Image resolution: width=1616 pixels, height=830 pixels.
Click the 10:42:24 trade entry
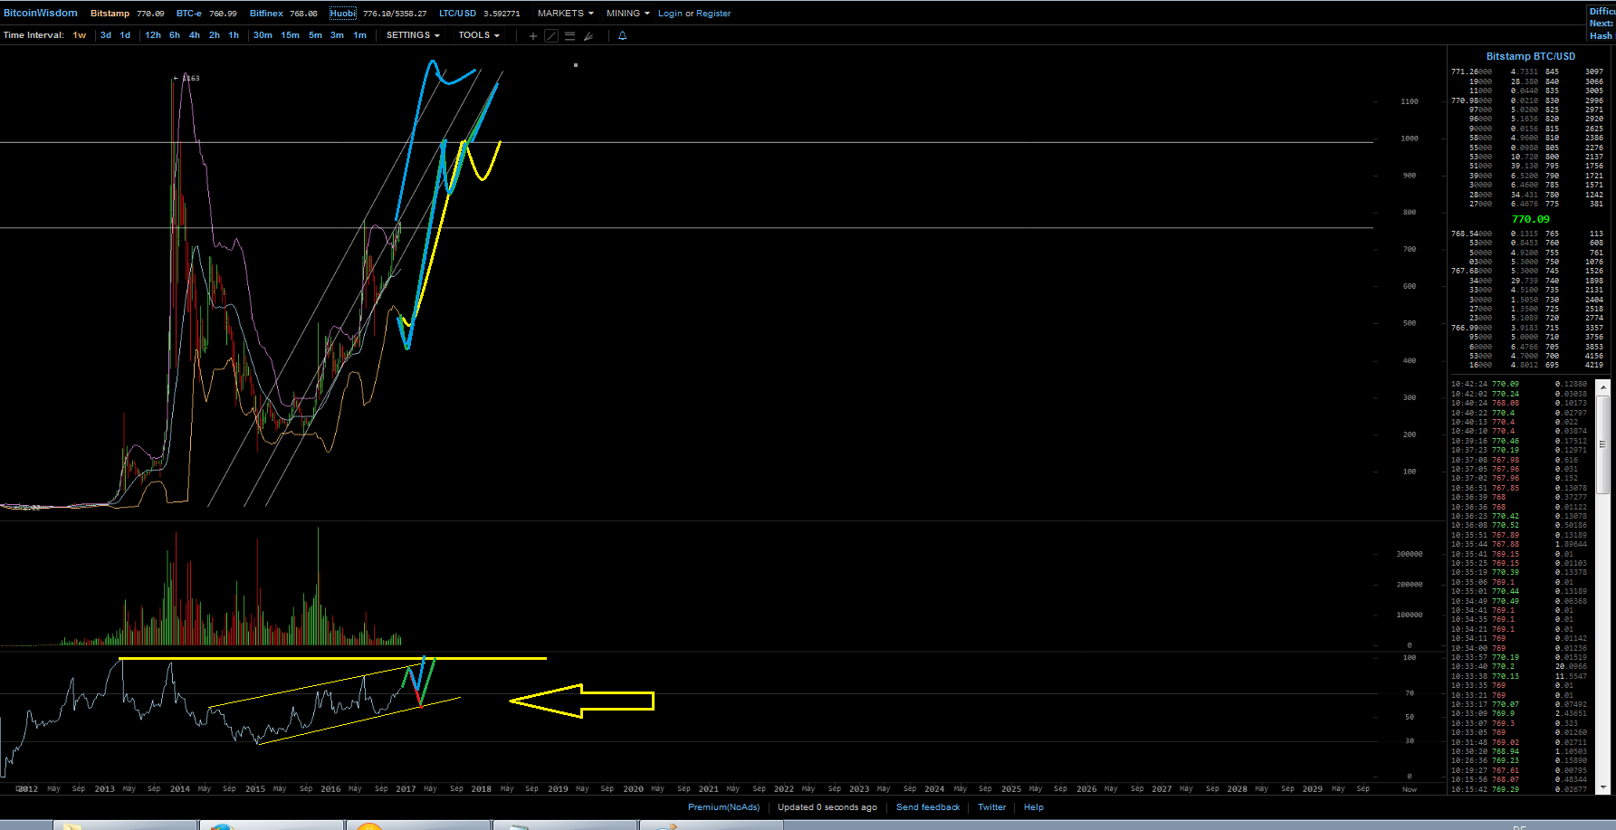pyautogui.click(x=1518, y=384)
